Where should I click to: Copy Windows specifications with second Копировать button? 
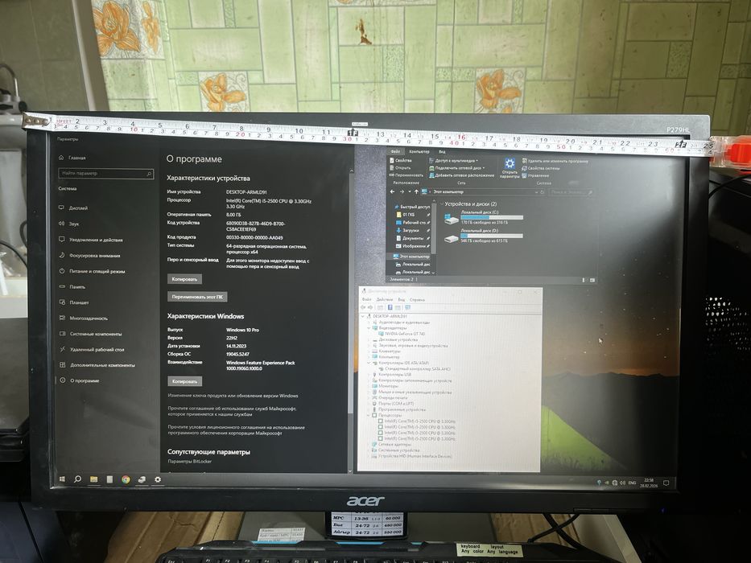pos(184,381)
